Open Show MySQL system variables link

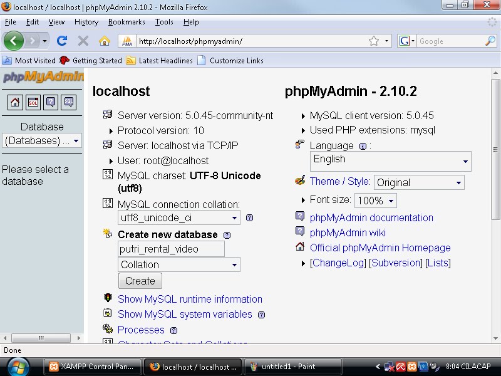tap(185, 315)
